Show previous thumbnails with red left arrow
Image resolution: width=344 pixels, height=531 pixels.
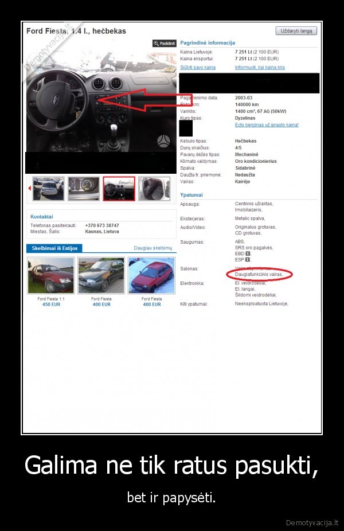(x=29, y=188)
